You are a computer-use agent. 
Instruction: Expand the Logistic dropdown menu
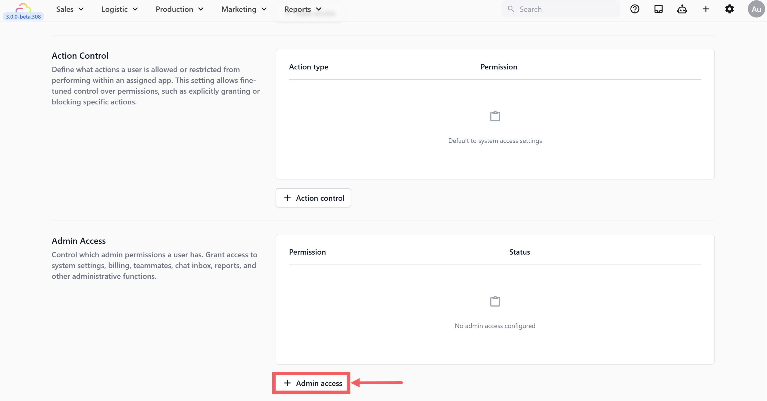coord(119,9)
